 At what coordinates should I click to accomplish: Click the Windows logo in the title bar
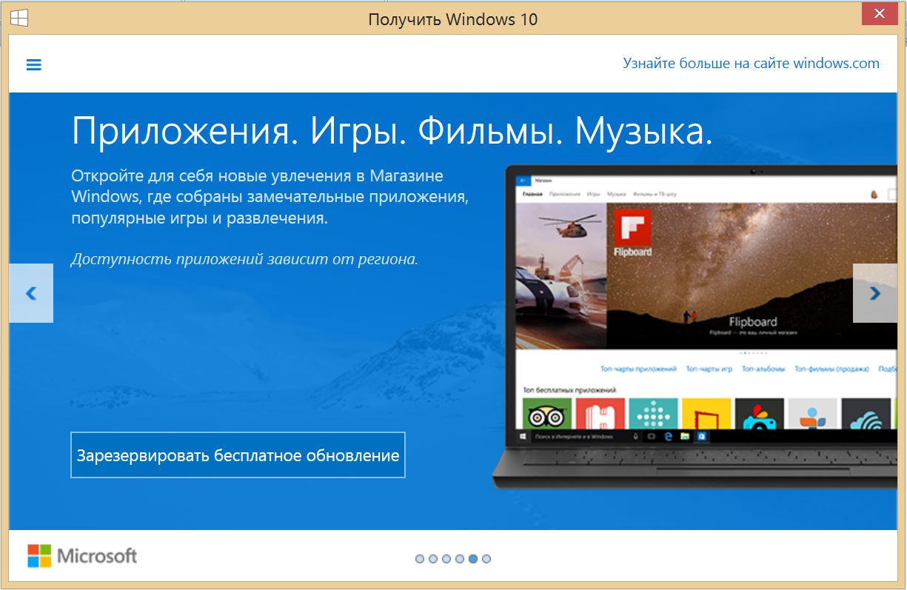point(19,19)
